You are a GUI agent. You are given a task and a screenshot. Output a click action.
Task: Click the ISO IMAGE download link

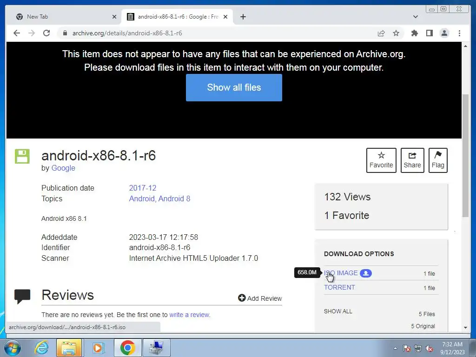pyautogui.click(x=341, y=273)
